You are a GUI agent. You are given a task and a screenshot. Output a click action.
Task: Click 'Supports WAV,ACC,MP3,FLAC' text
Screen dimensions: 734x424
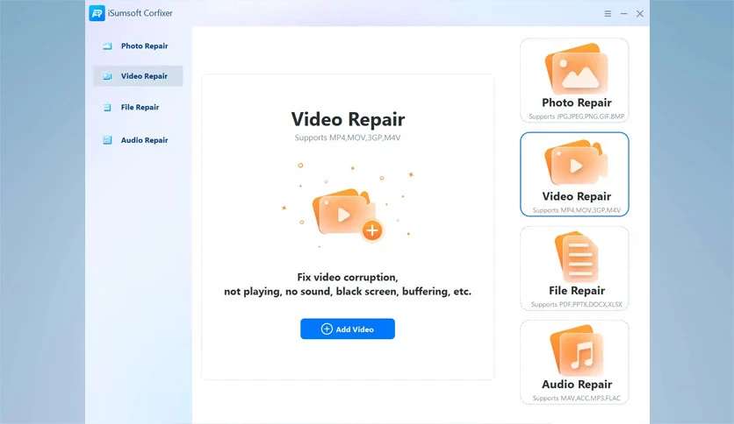pos(577,399)
